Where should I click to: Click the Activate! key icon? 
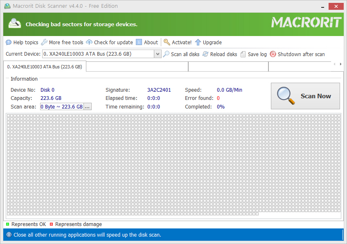(x=167, y=42)
